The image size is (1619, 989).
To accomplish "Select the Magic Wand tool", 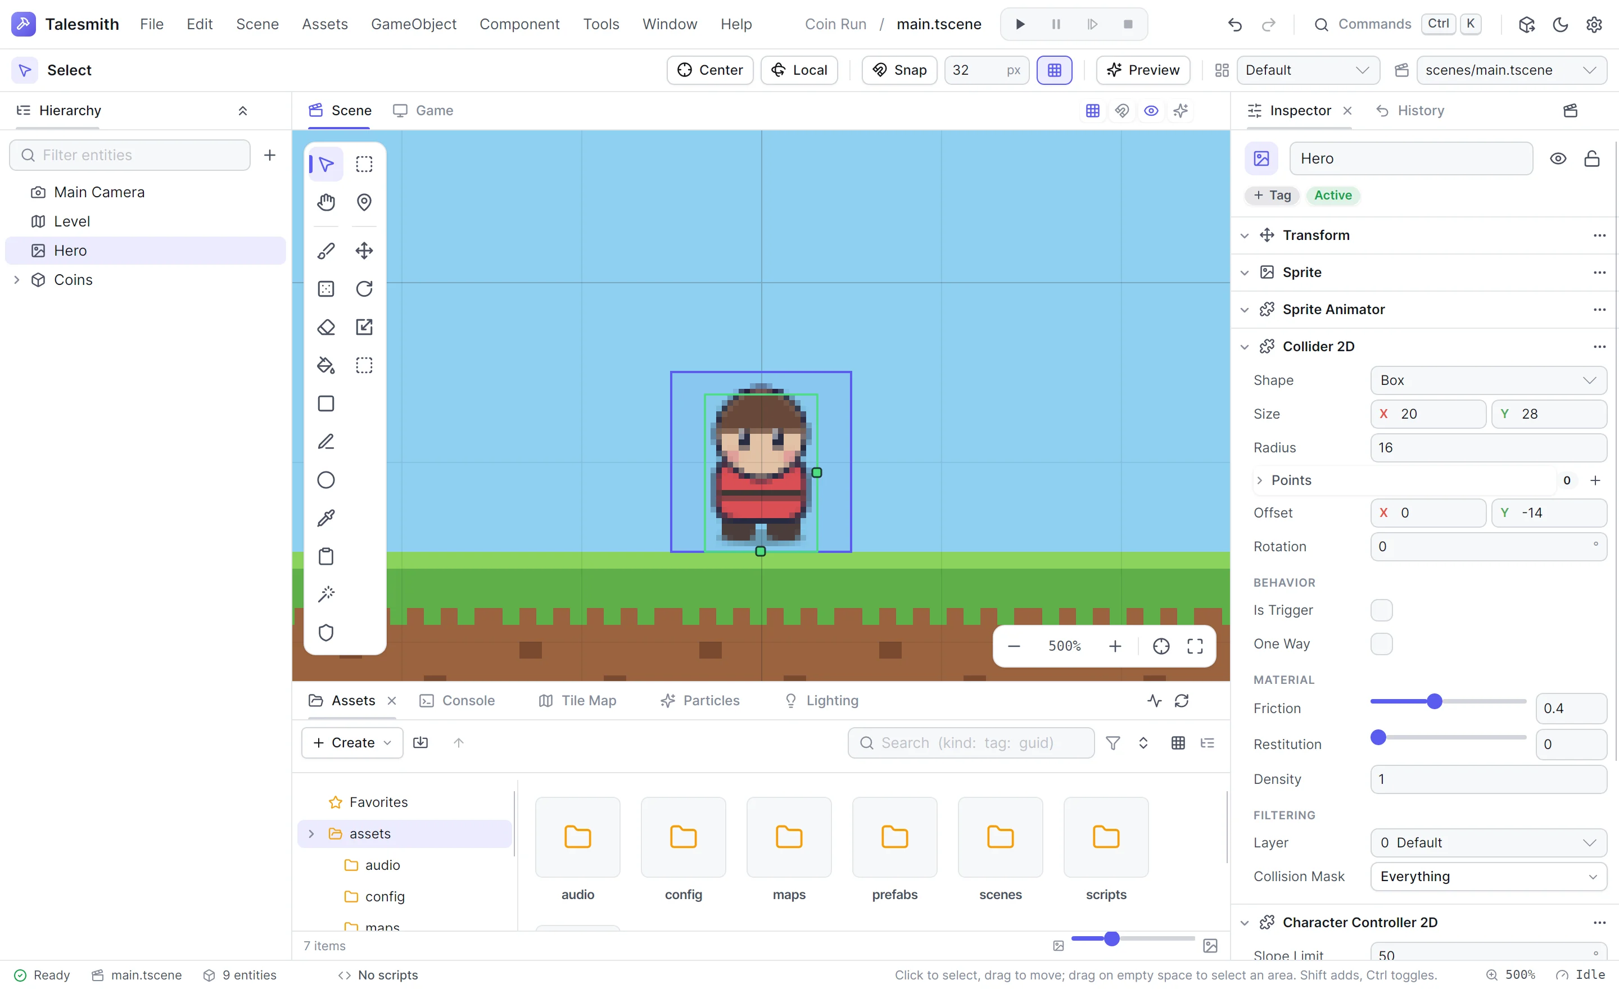I will coord(326,595).
